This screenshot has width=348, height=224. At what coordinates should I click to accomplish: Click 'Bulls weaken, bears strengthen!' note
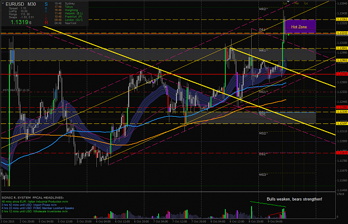[295, 199]
